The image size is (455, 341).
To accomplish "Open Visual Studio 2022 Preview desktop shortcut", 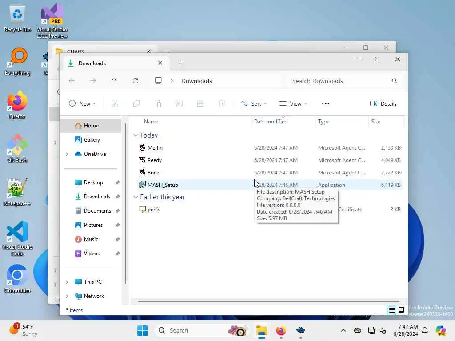I will pos(52,21).
